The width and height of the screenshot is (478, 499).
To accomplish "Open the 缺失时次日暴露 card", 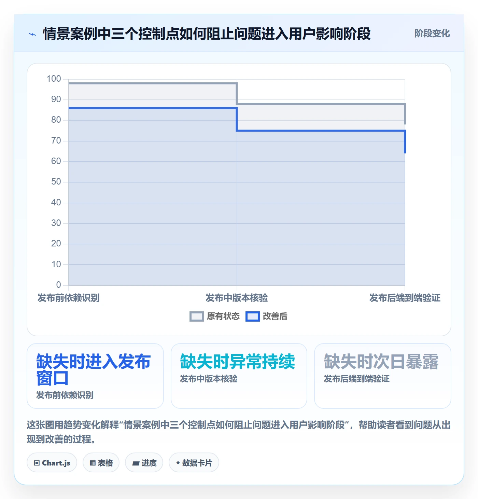I will [x=383, y=376].
